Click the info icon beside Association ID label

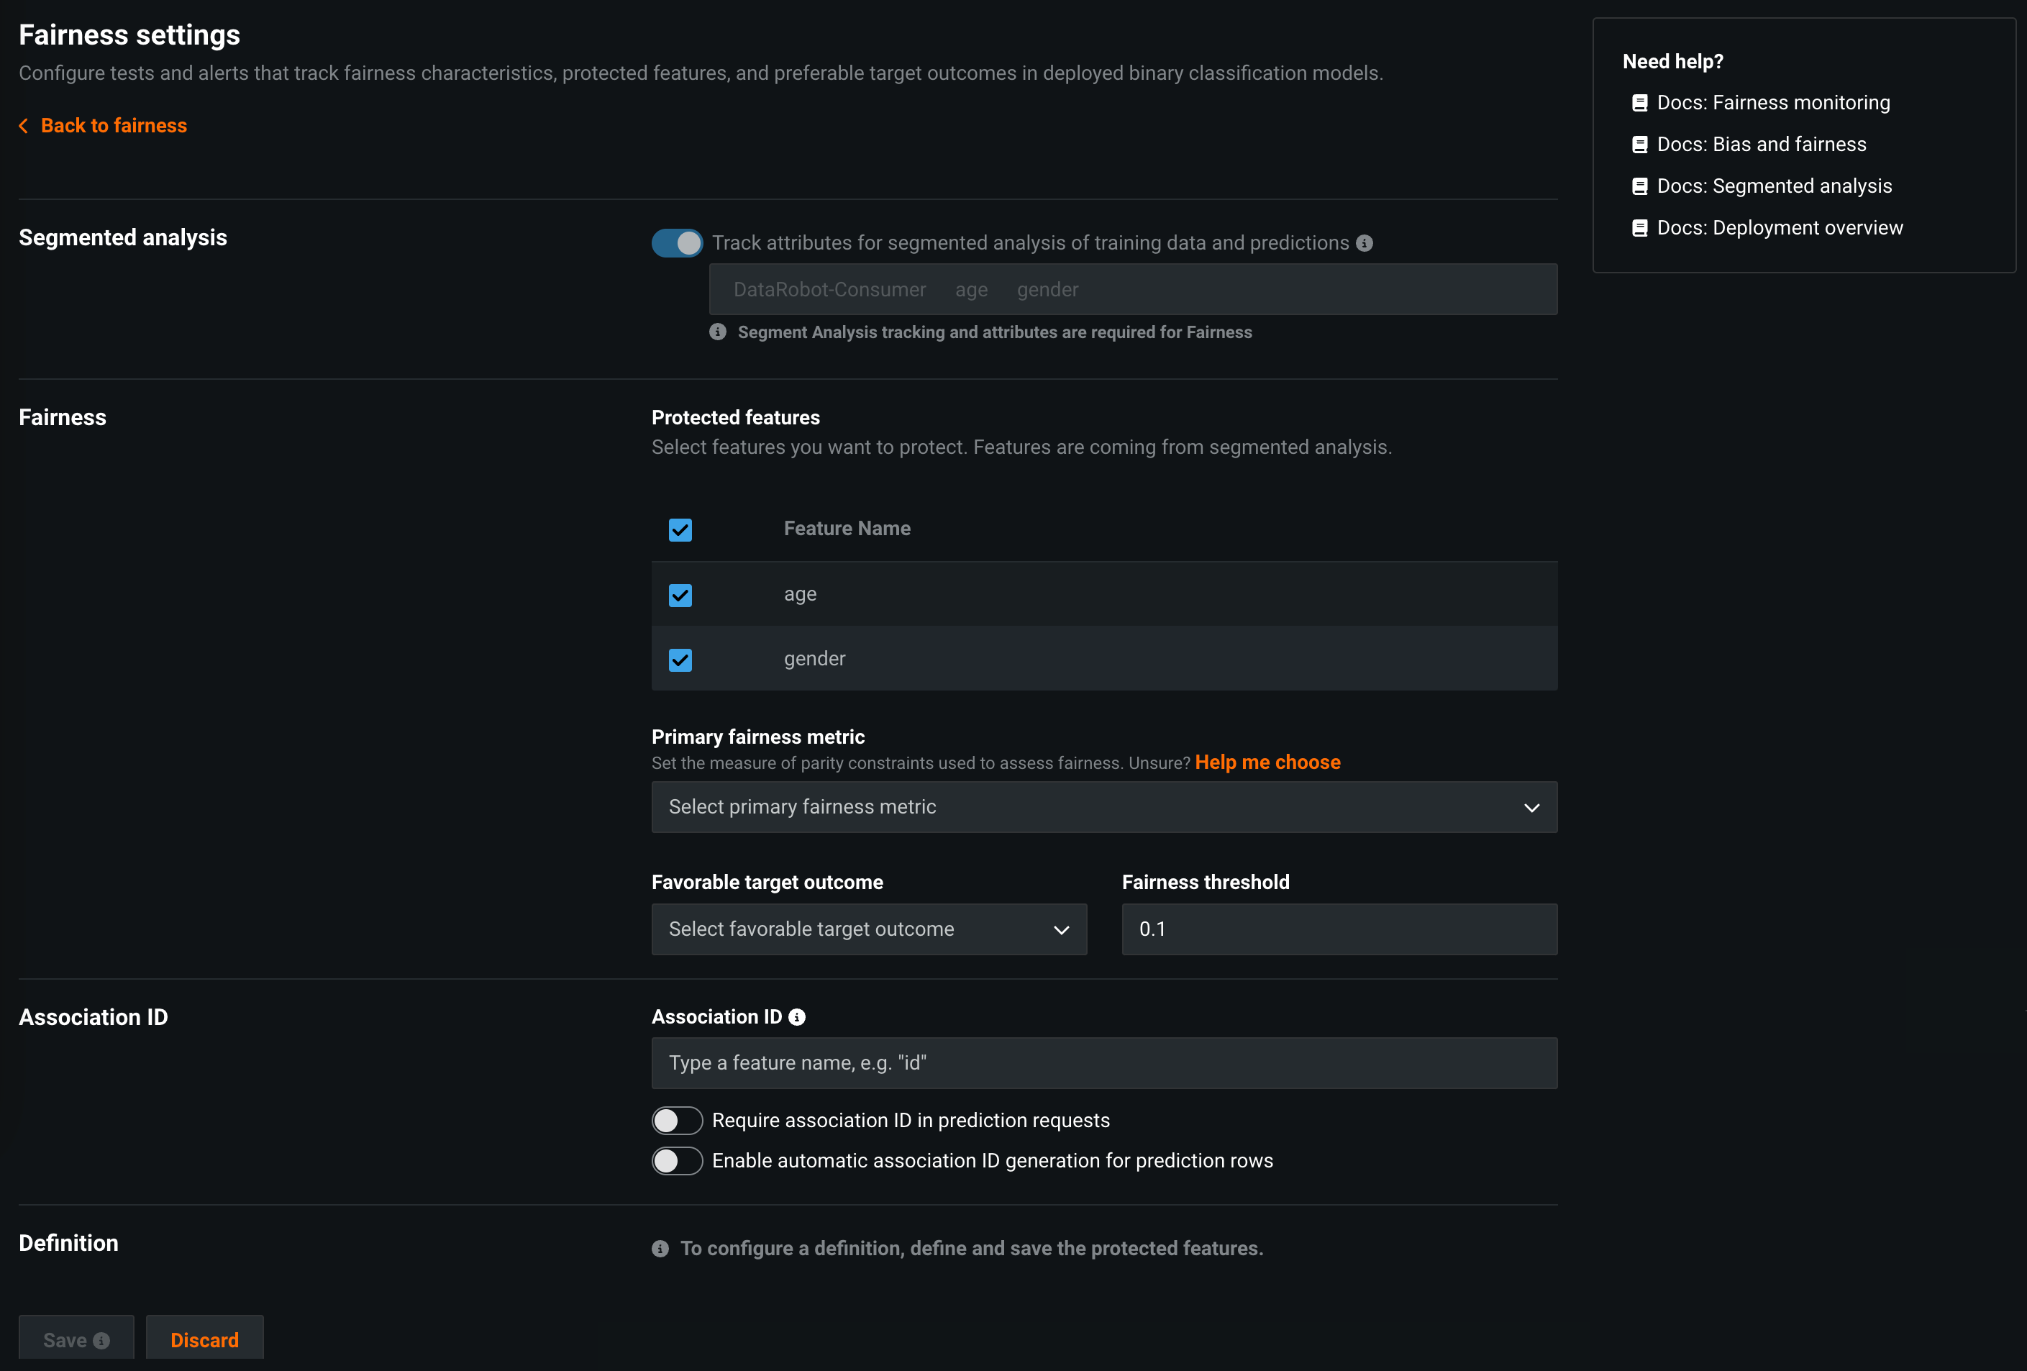(796, 1017)
